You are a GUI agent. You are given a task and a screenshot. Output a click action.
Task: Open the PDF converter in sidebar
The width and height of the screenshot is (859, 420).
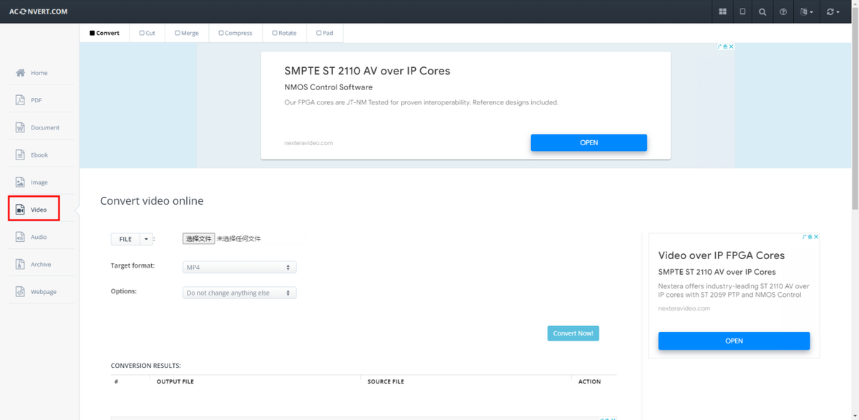click(36, 100)
